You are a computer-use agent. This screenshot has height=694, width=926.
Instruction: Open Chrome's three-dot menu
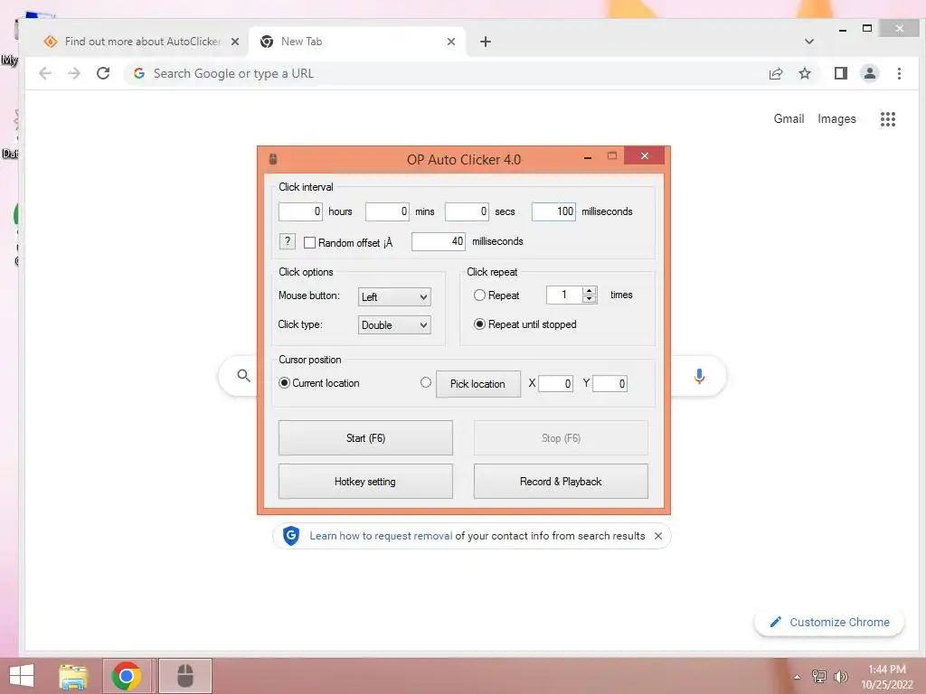click(899, 73)
